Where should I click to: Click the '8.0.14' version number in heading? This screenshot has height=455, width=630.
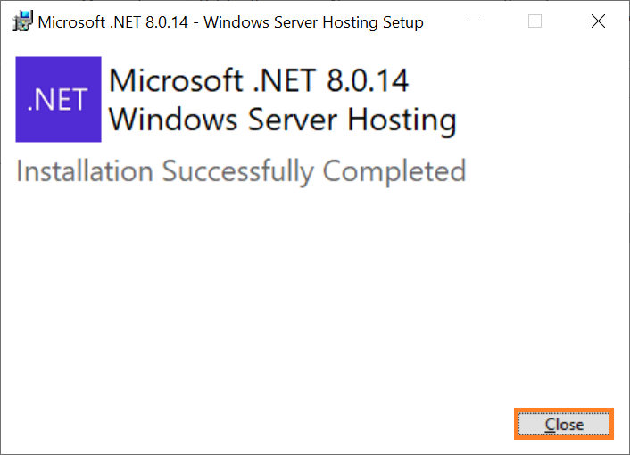[x=368, y=80]
